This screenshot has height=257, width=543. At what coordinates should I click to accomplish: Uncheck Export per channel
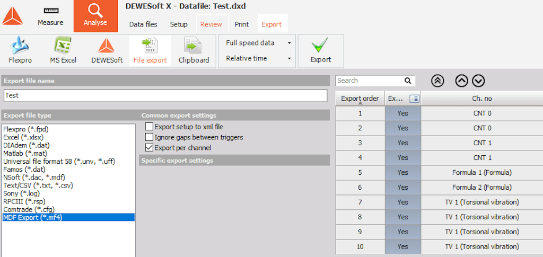(149, 148)
